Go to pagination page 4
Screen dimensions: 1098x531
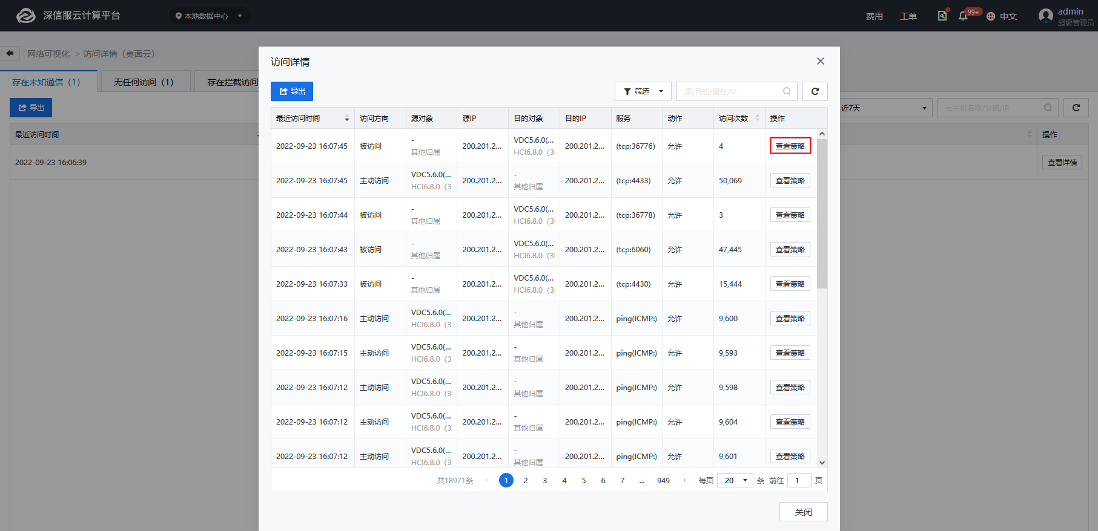click(x=564, y=480)
